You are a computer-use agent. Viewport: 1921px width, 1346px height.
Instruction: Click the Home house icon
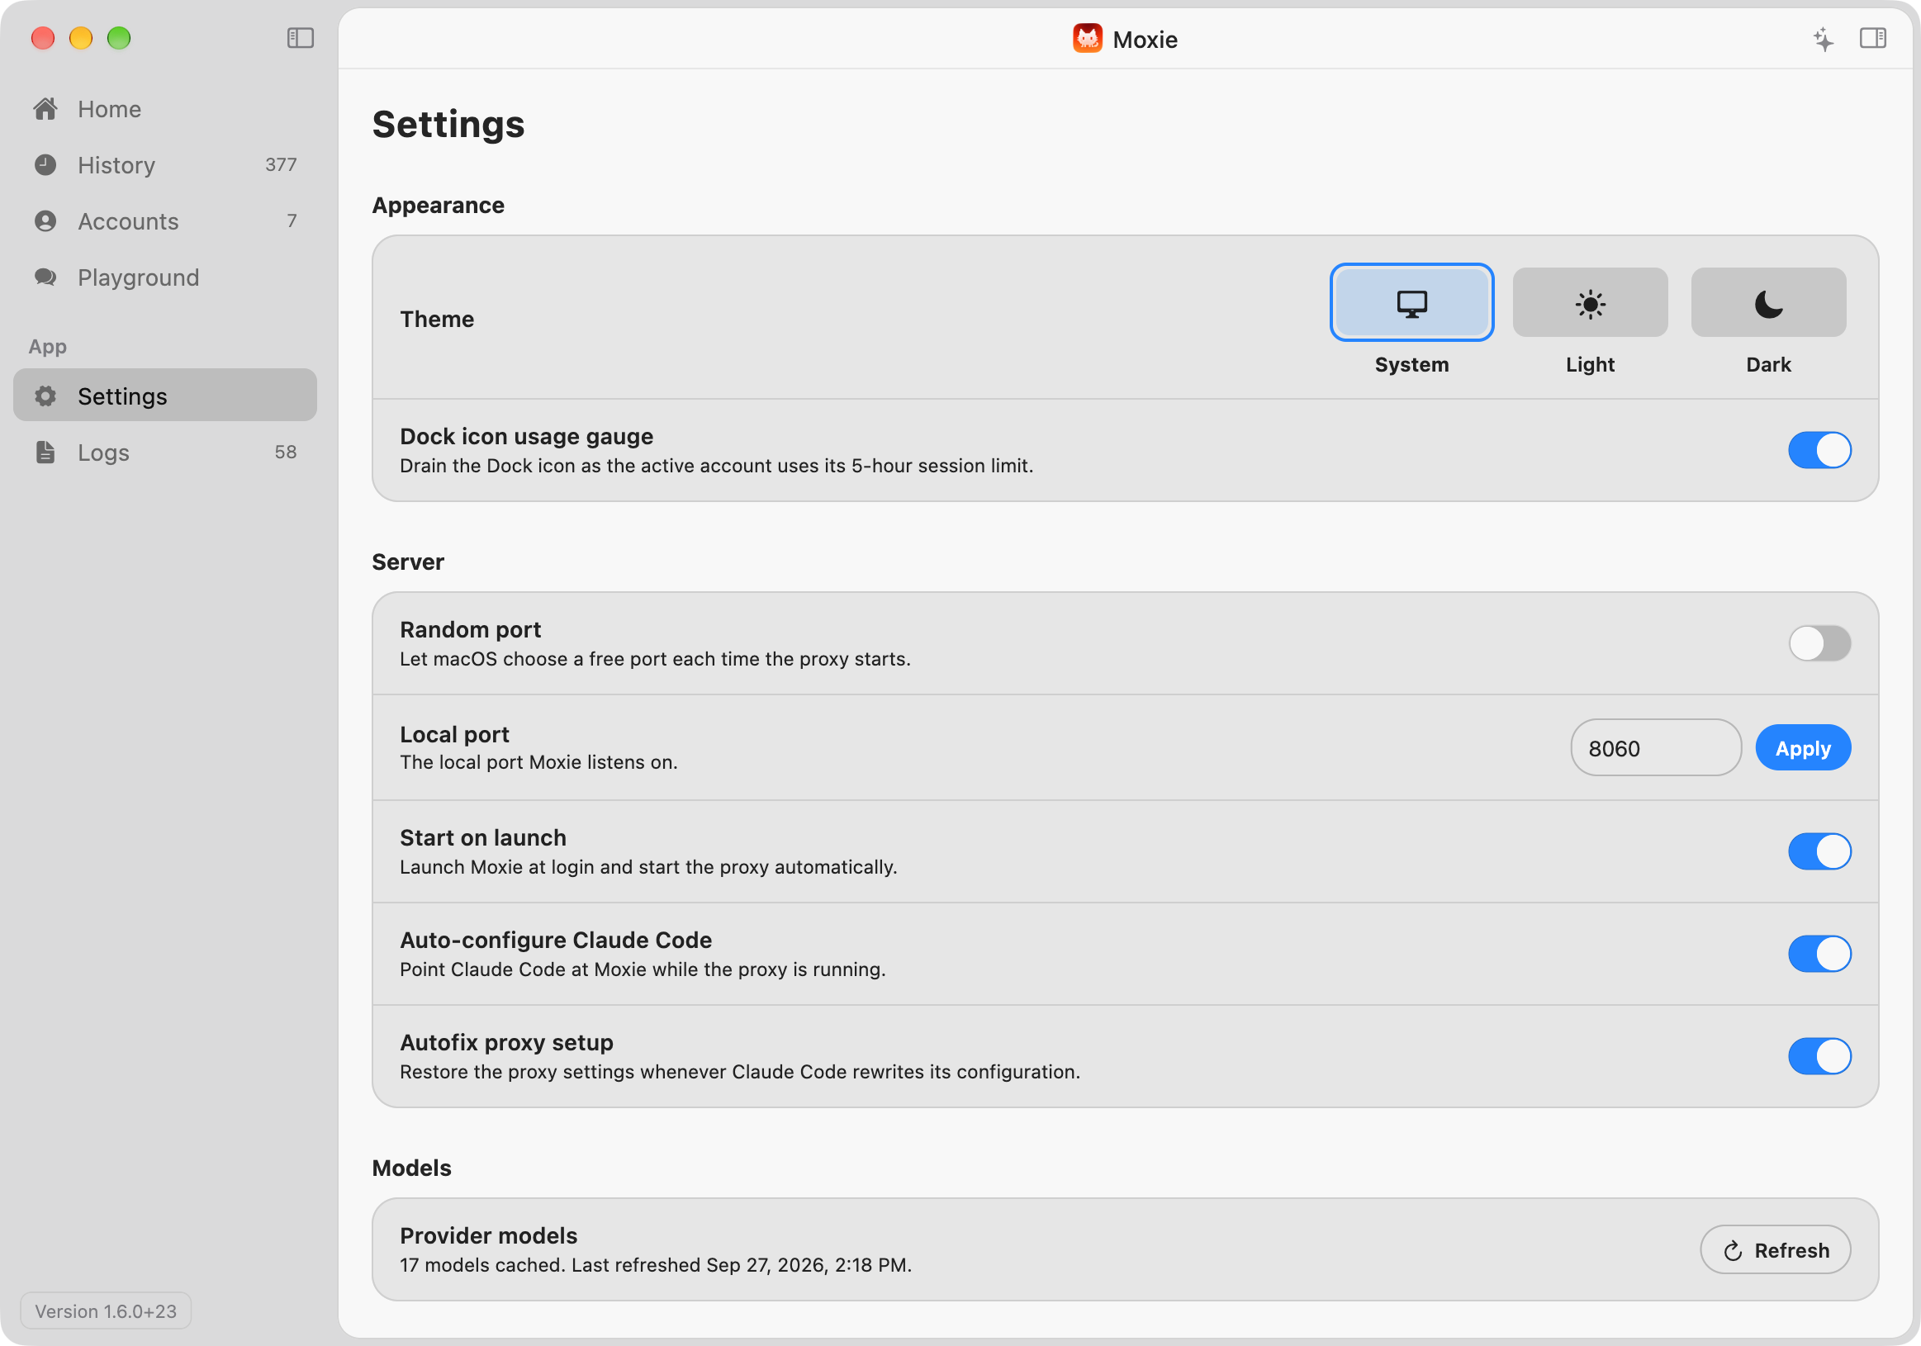pos(45,109)
